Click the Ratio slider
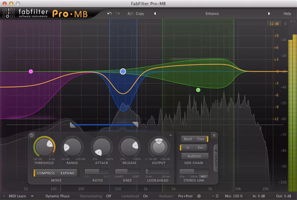Viewport: 297px width, 200px height. coord(97,171)
